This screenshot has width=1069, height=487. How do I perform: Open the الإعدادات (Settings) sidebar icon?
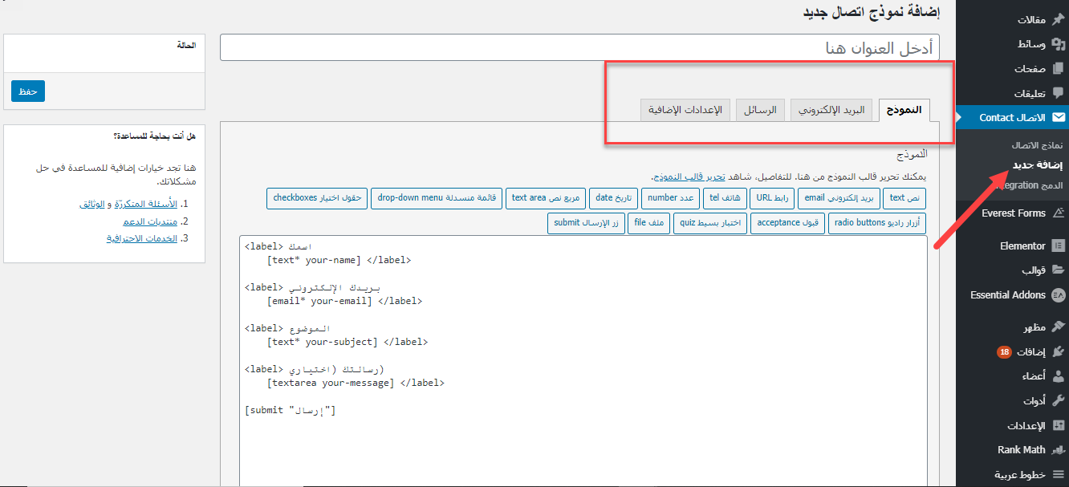(1059, 425)
